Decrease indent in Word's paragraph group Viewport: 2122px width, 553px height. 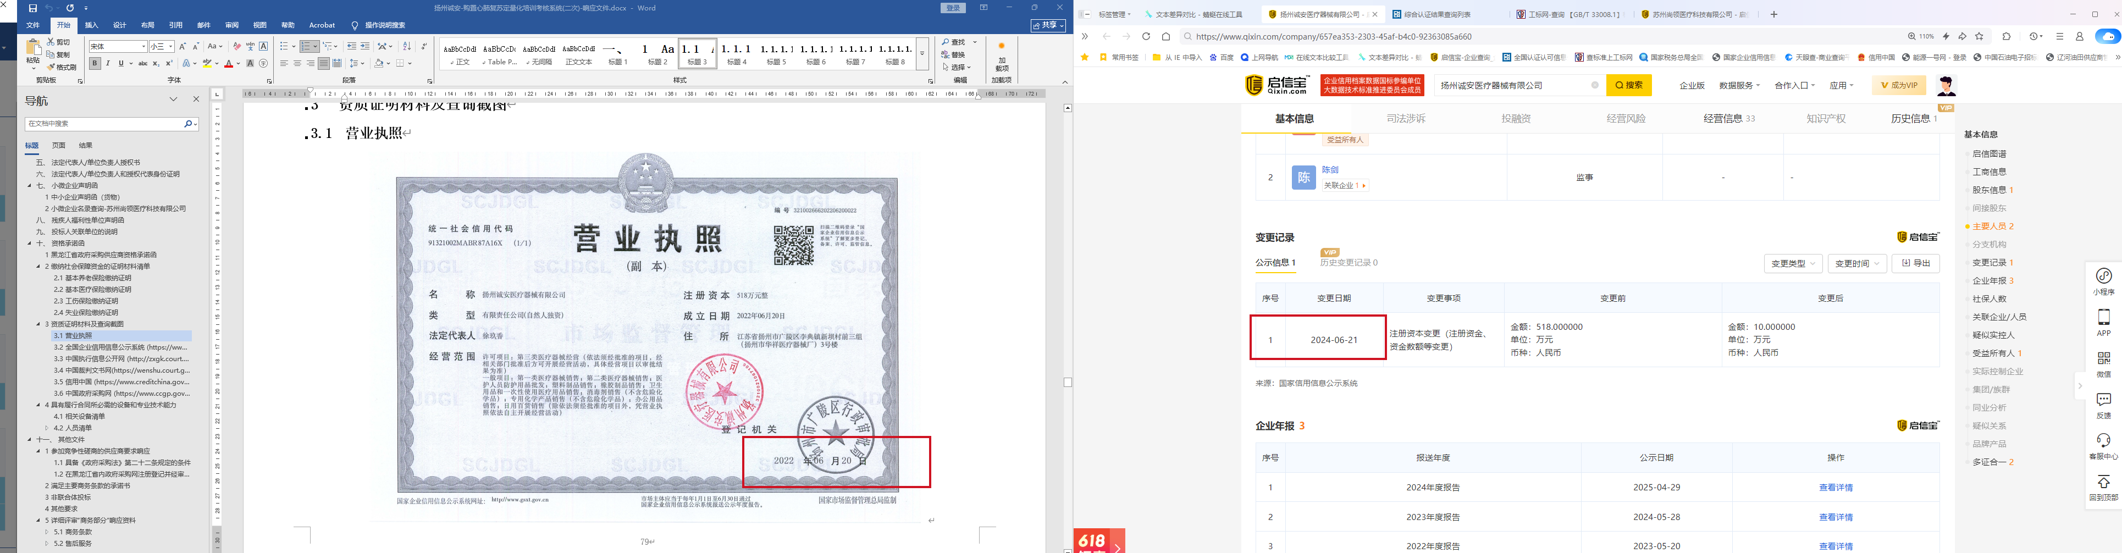[x=352, y=46]
